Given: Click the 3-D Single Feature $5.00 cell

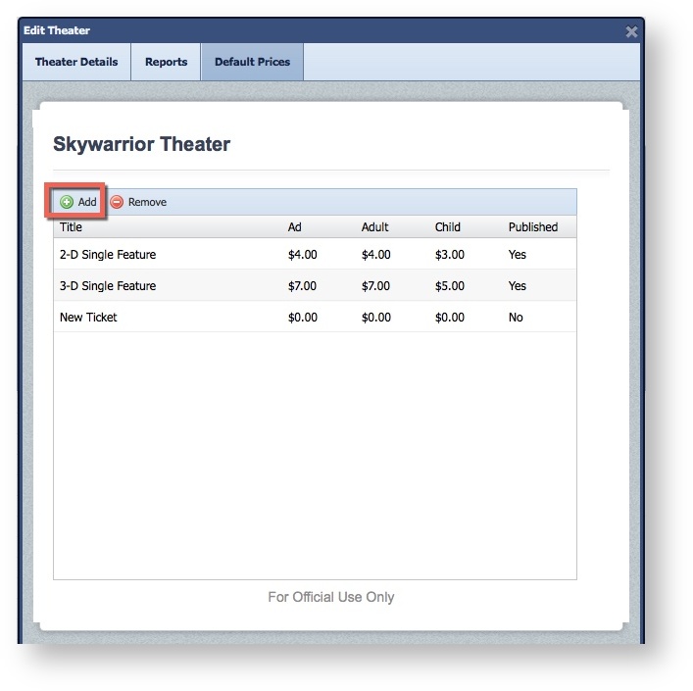Looking at the screenshot, I should click(449, 286).
